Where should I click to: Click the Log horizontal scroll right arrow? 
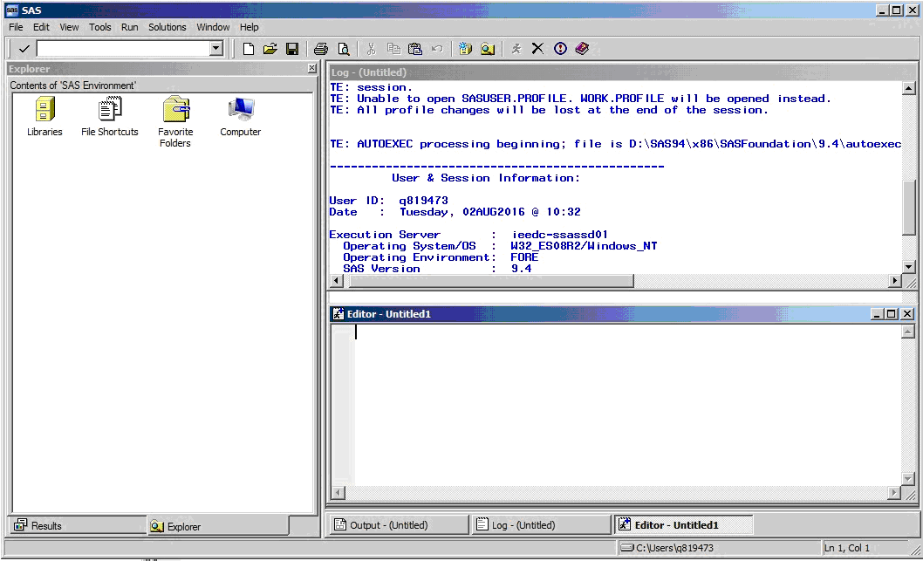[x=895, y=281]
